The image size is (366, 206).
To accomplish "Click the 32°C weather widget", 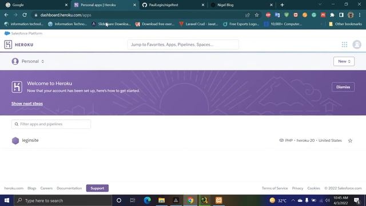I will click(x=278, y=200).
